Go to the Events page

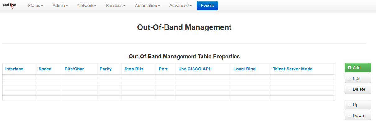coord(207,6)
